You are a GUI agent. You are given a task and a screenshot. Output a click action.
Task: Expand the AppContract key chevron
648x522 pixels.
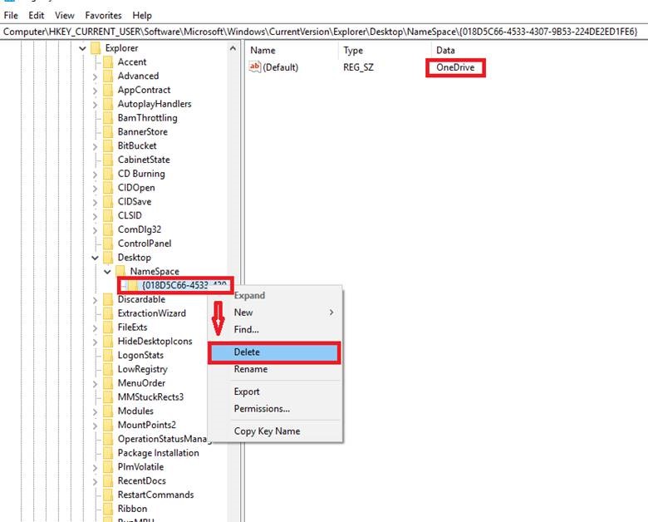[x=95, y=91]
